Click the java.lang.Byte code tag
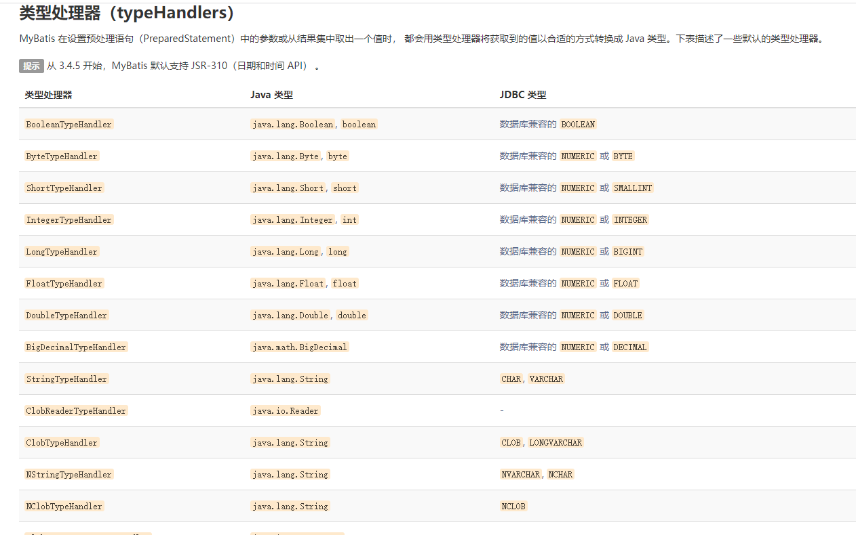Image resolution: width=856 pixels, height=535 pixels. [x=286, y=156]
